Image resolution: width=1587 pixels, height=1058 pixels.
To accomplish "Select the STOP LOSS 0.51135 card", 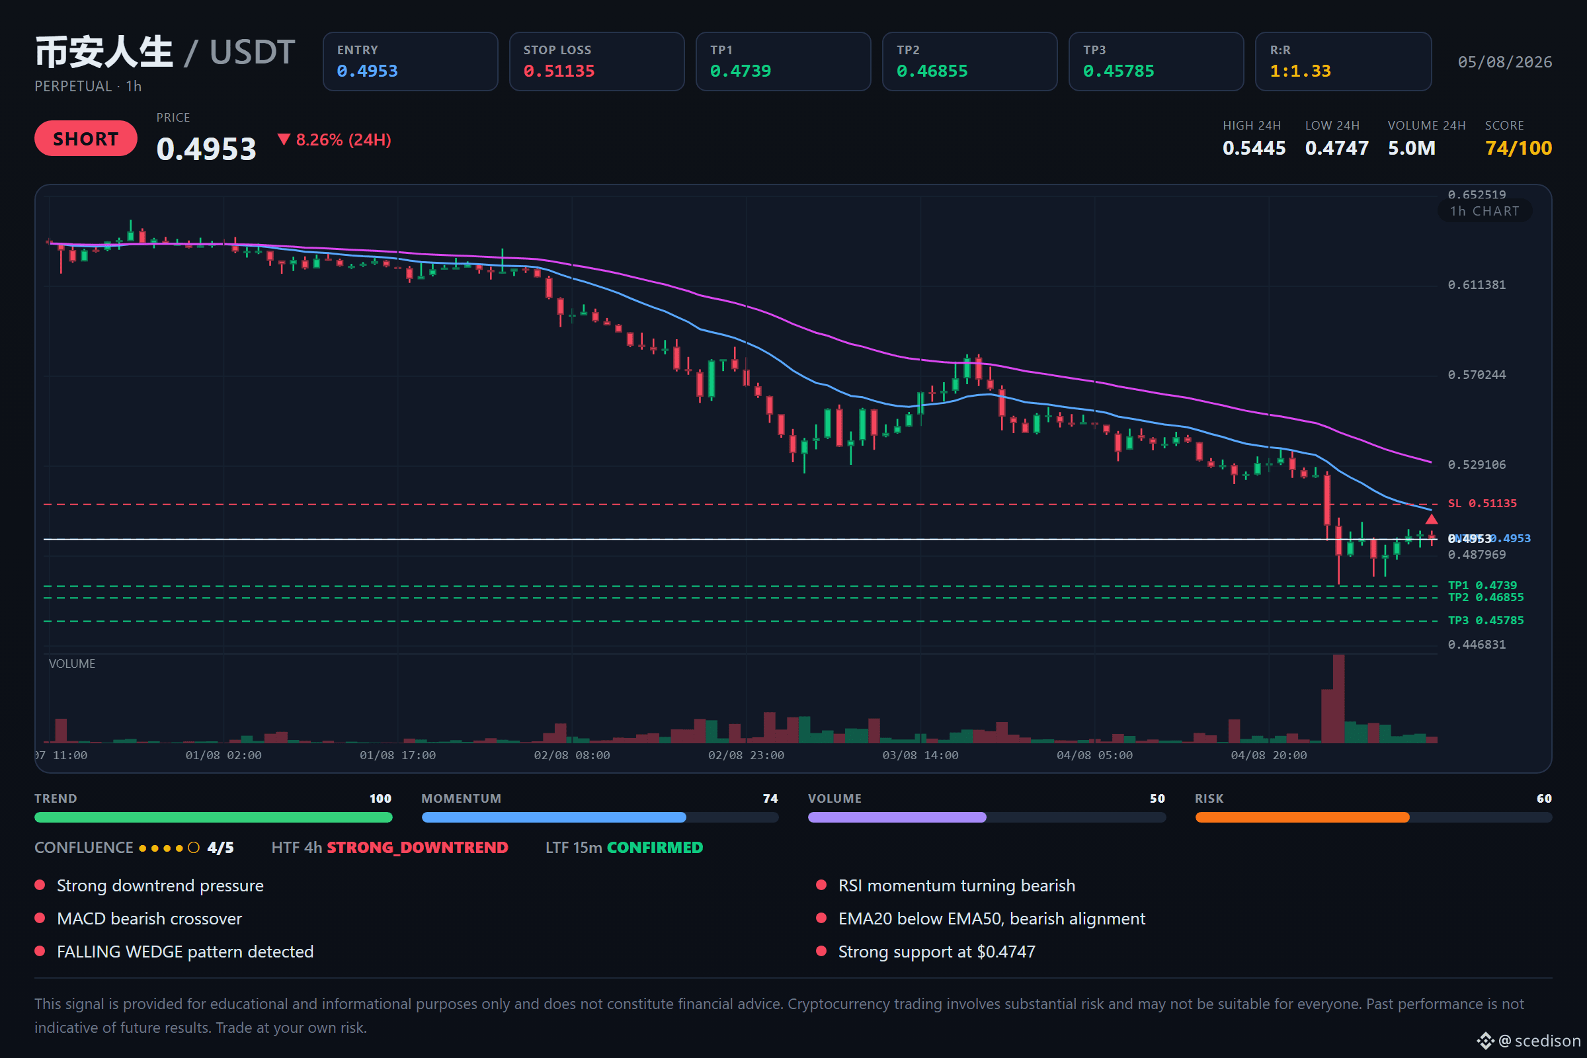I will [596, 61].
